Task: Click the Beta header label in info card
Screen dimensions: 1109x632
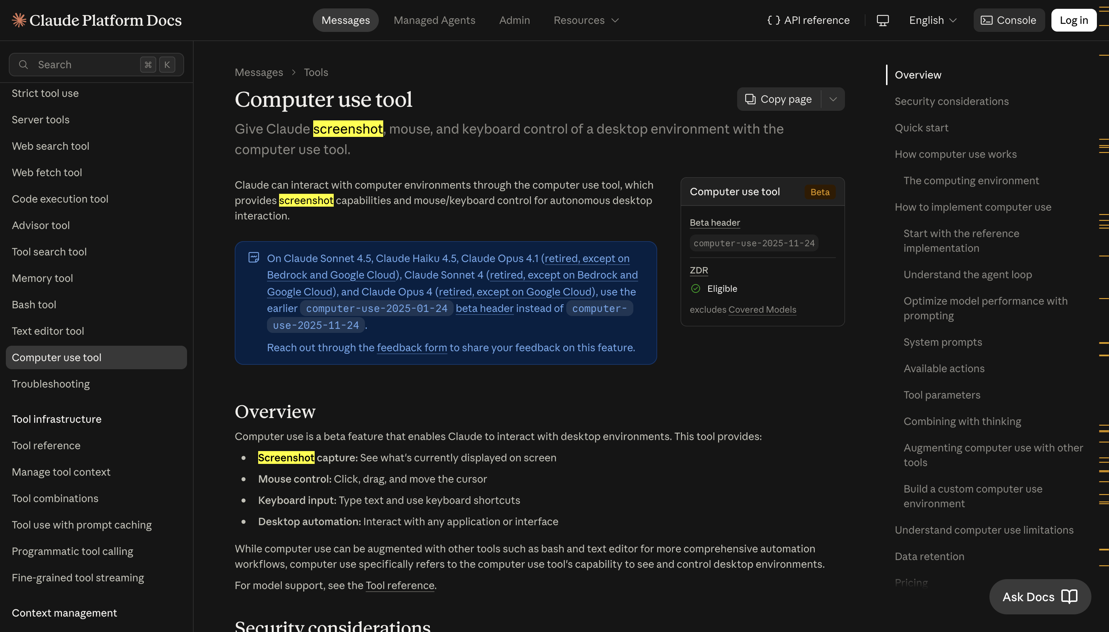Action: (x=715, y=223)
